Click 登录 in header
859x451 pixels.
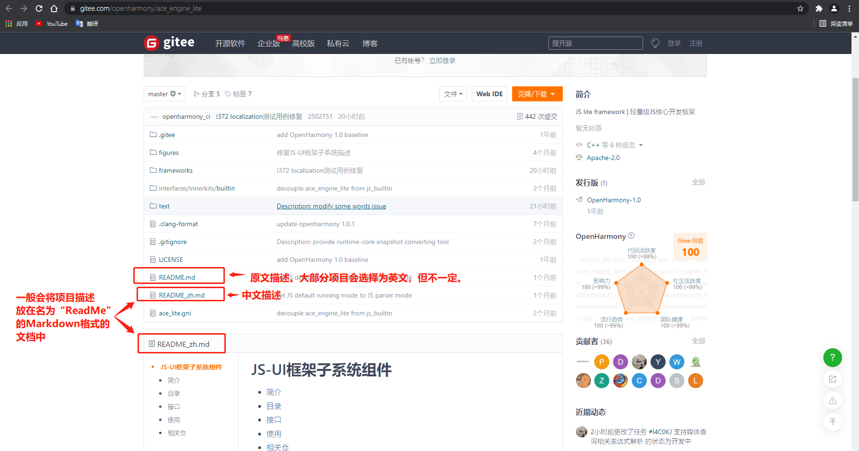coord(674,43)
